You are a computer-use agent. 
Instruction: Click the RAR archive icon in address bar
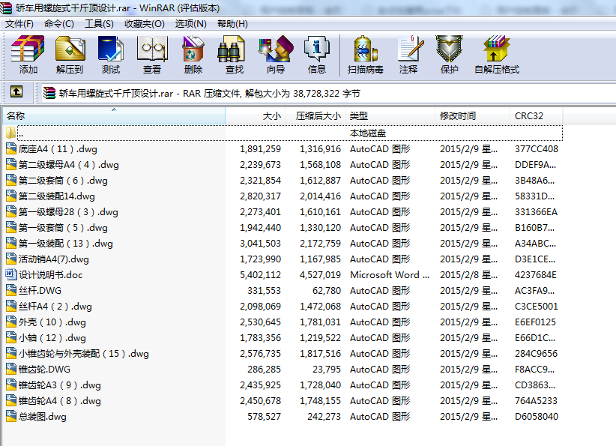[x=49, y=93]
